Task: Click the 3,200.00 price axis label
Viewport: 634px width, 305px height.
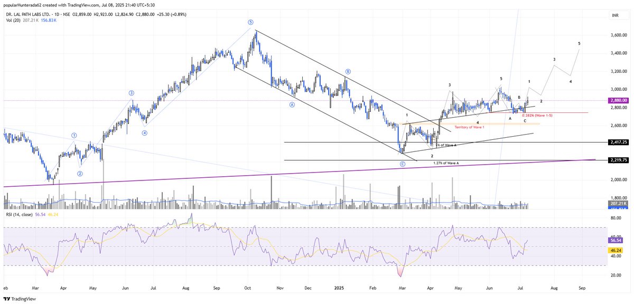Action: (618, 71)
